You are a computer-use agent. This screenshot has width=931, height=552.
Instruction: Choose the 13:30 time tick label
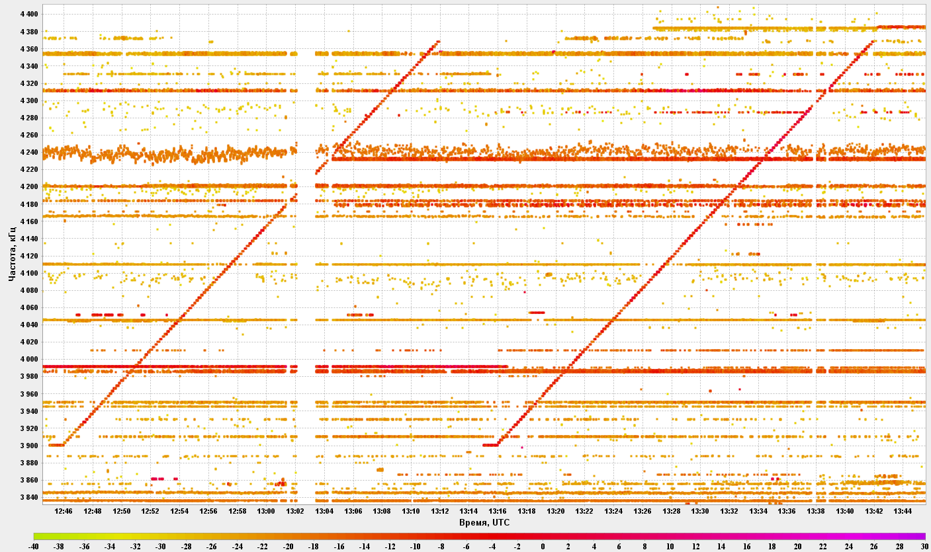point(700,511)
